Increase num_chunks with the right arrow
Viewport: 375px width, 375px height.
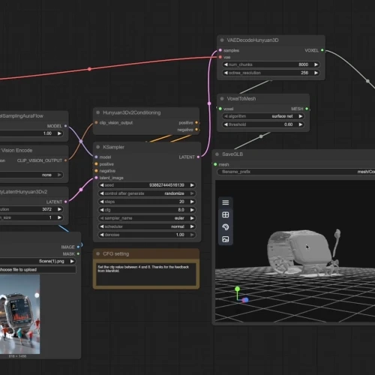[316, 64]
